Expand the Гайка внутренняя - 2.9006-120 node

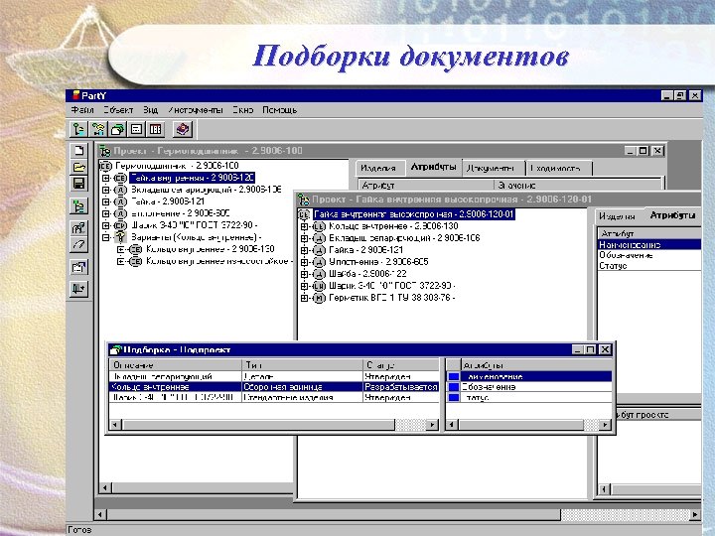pyautogui.click(x=106, y=178)
